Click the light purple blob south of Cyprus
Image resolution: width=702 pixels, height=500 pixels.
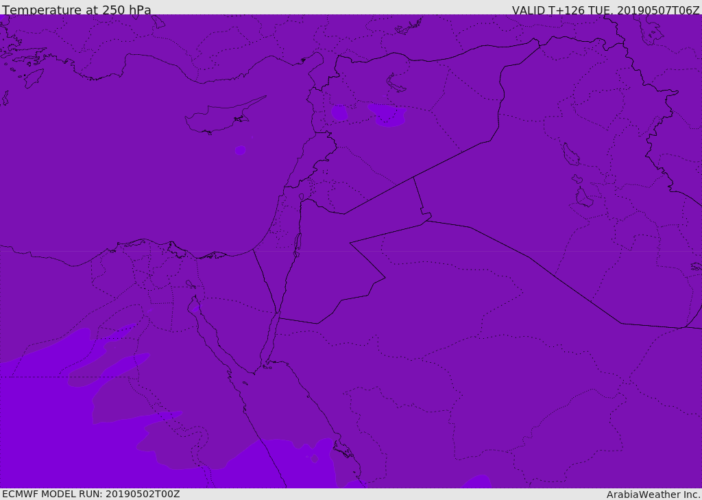[241, 150]
